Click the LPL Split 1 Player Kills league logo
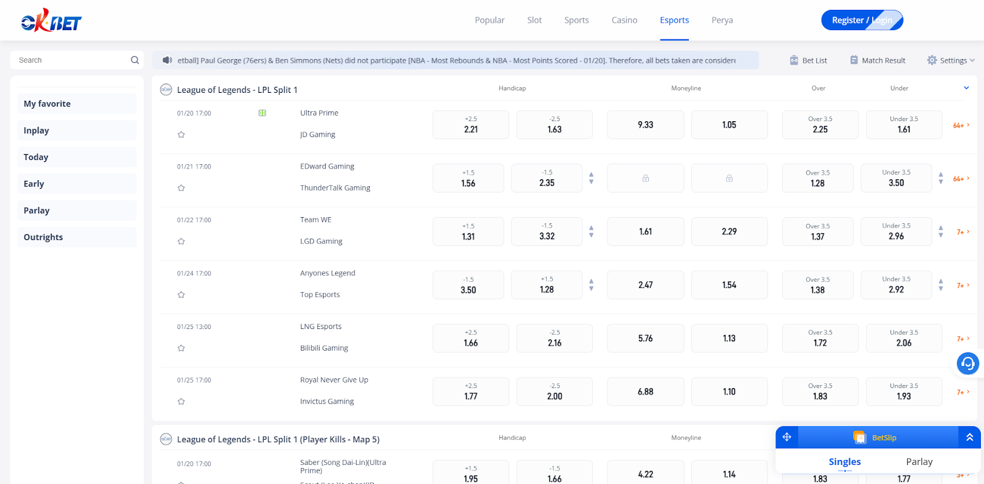The width and height of the screenshot is (984, 484). (166, 439)
